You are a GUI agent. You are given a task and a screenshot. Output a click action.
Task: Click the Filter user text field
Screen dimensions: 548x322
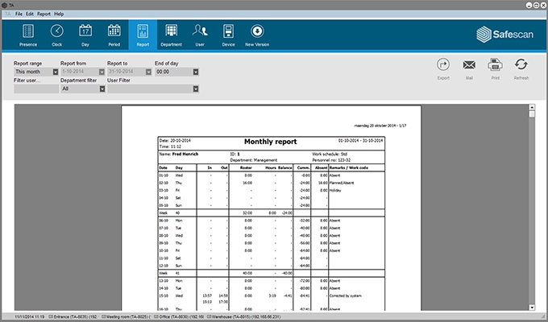click(x=35, y=89)
